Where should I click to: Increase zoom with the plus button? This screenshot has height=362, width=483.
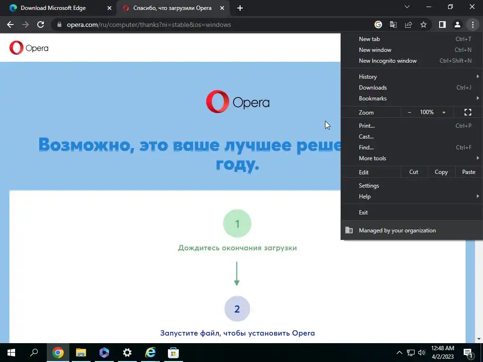click(444, 112)
